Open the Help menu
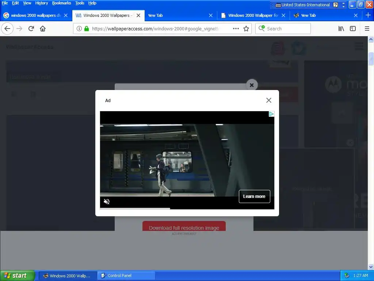The image size is (374, 281). [x=92, y=3]
